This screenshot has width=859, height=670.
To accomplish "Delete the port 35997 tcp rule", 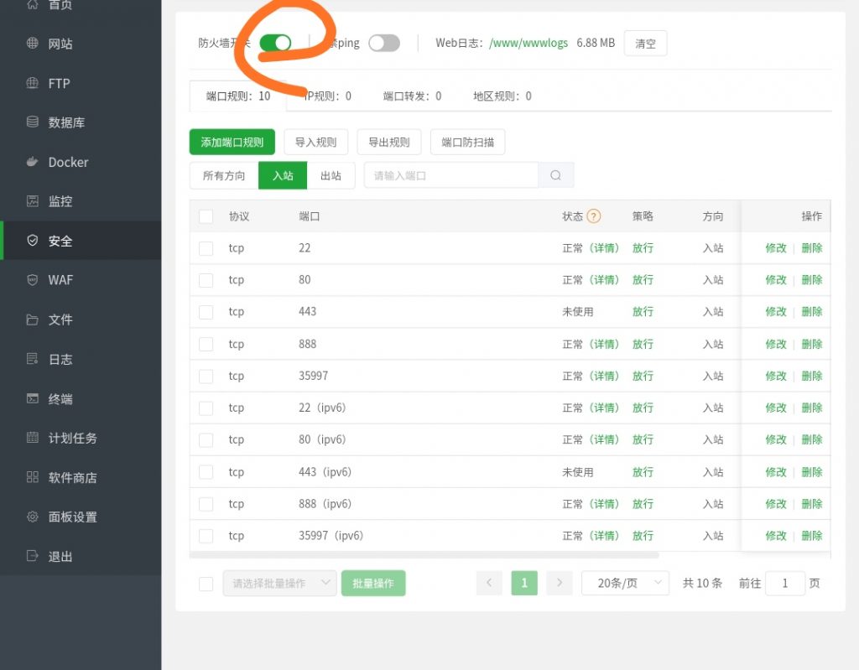I will coord(811,376).
